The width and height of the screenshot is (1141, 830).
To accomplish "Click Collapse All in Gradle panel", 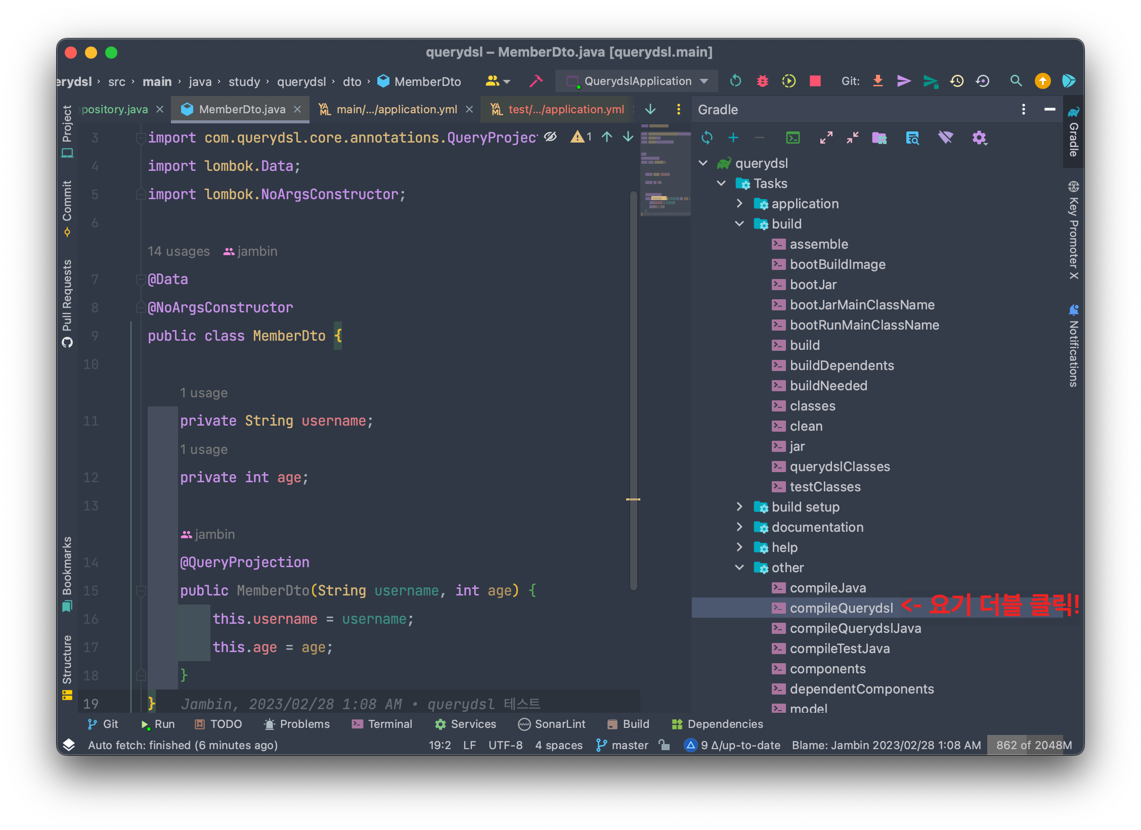I will (853, 137).
